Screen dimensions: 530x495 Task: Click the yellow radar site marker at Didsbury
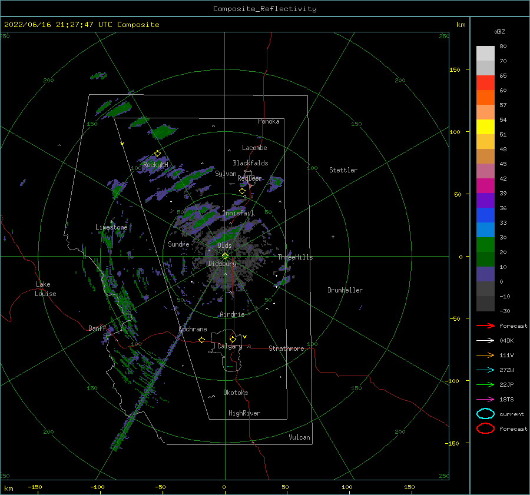(225, 256)
